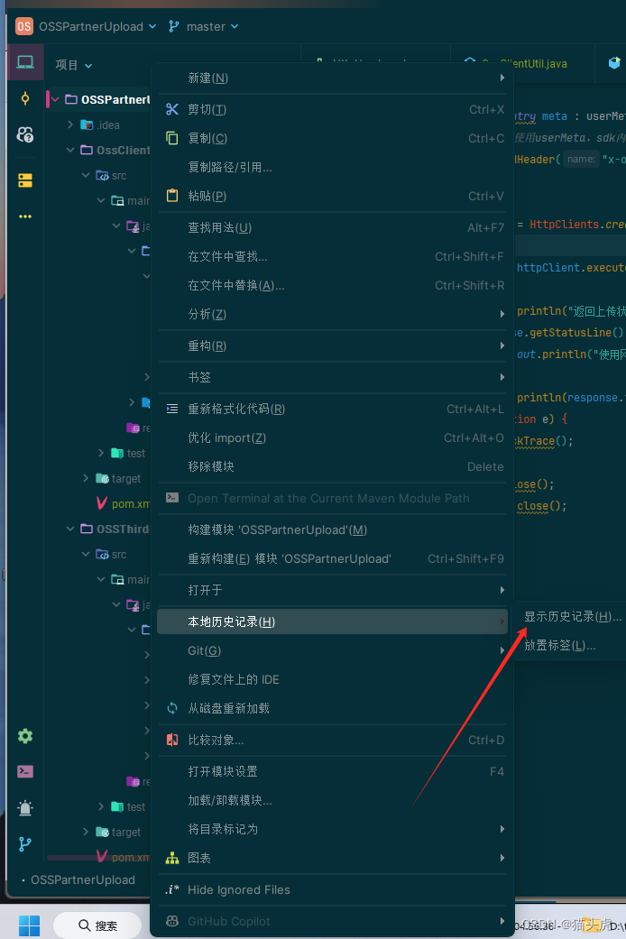The image size is (626, 939).
Task: Open the Git tool window icon
Action: 25,843
